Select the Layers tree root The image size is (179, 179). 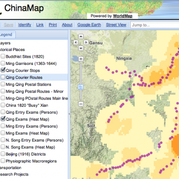5,43
